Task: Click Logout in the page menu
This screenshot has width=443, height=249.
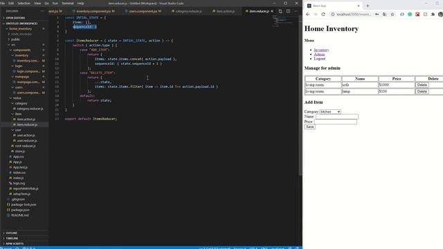Action: click(320, 59)
